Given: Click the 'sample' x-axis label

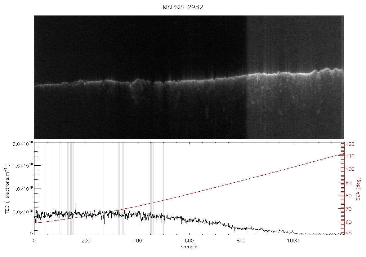Looking at the screenshot, I should [189, 247].
